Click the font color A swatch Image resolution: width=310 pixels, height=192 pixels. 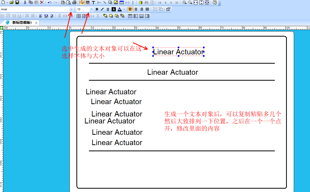(x=120, y=9)
